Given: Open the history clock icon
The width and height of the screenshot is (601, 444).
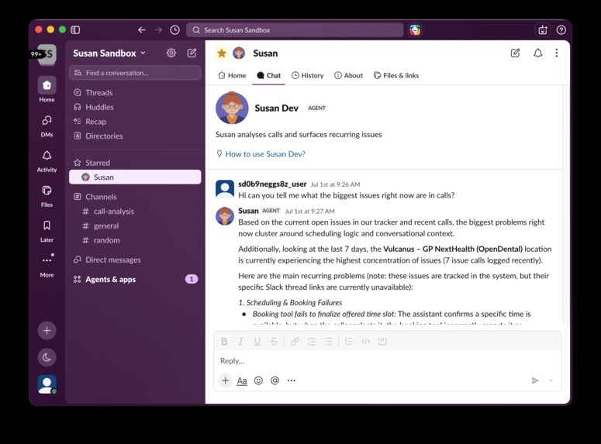Looking at the screenshot, I should 174,30.
